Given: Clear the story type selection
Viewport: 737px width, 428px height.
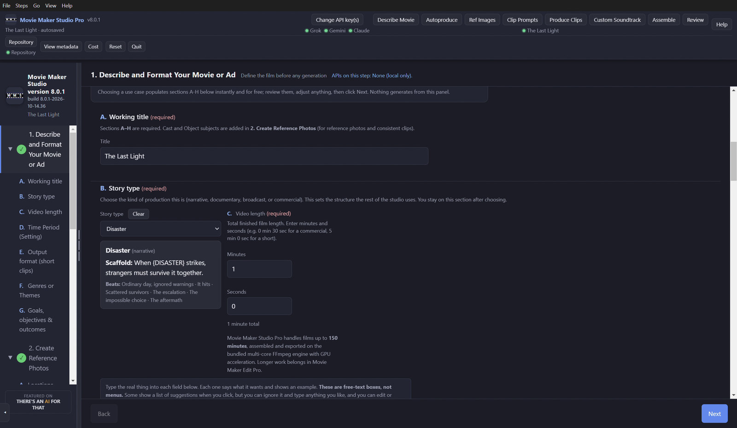Looking at the screenshot, I should [x=139, y=214].
